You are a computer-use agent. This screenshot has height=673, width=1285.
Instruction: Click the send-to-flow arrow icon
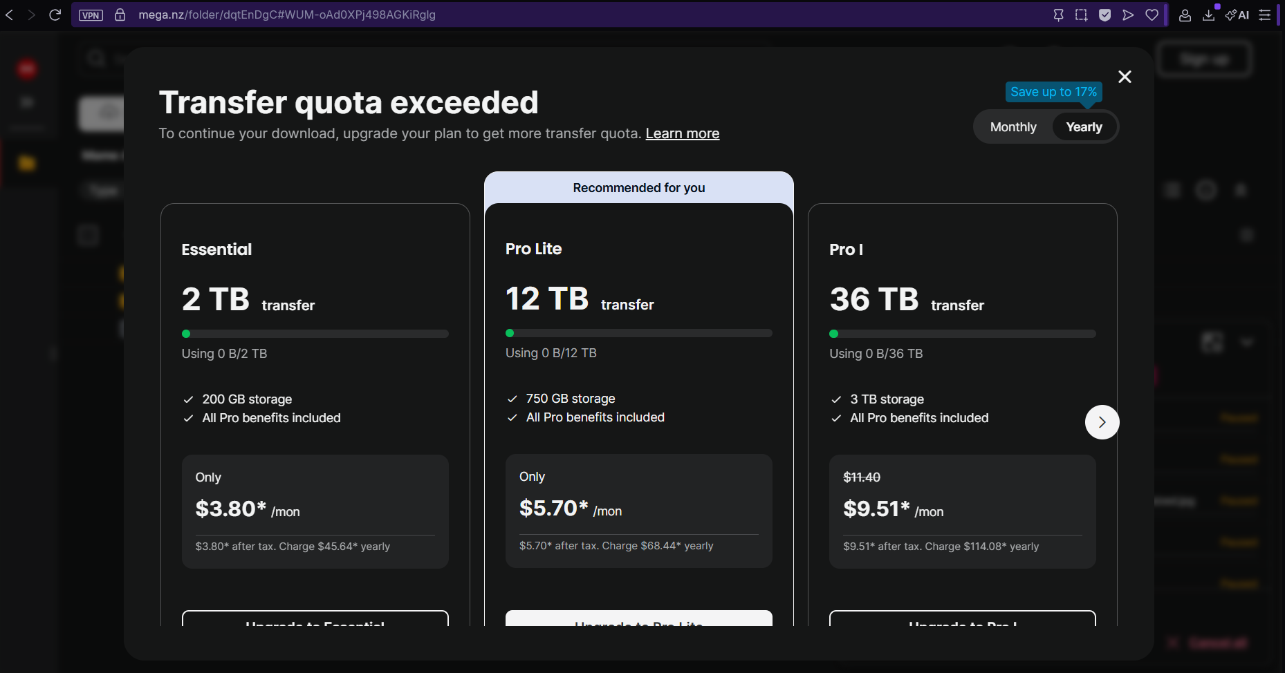click(x=1128, y=15)
